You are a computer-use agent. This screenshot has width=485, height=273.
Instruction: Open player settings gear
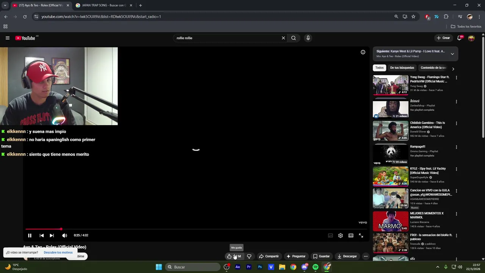(341, 235)
